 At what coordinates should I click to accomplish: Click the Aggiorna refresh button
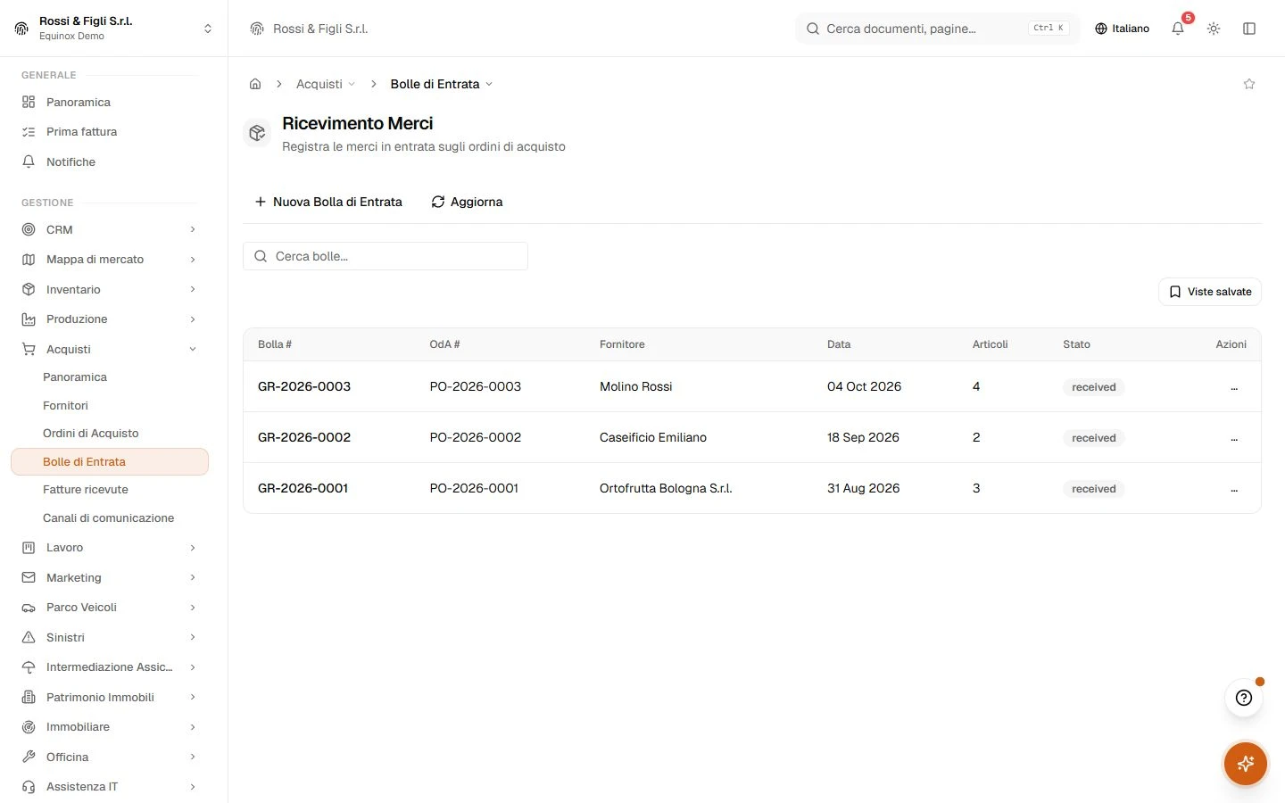coord(467,202)
